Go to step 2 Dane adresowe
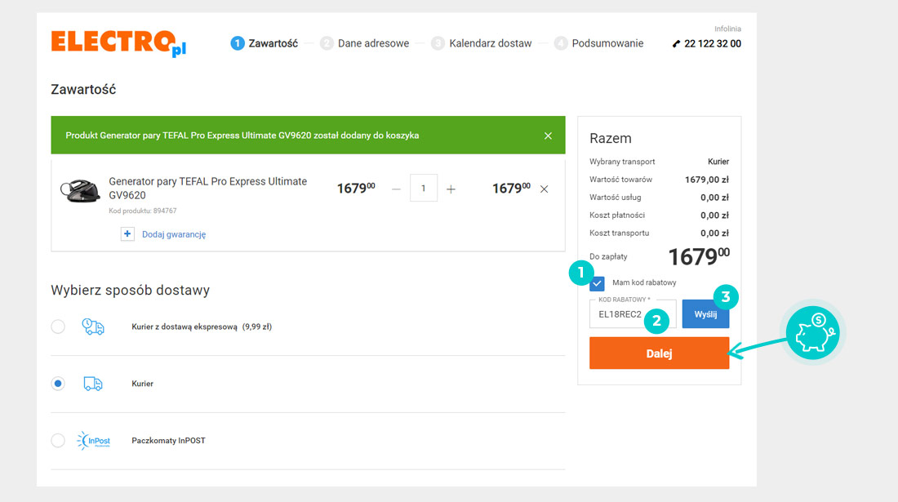 (365, 43)
